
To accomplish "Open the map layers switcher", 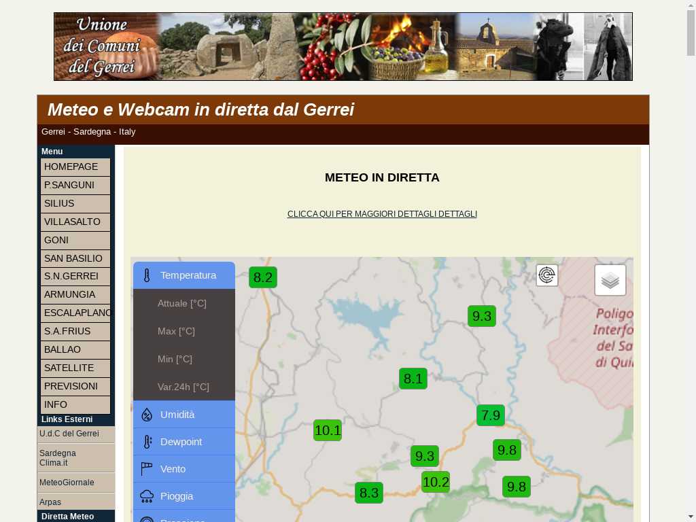I will (610, 280).
